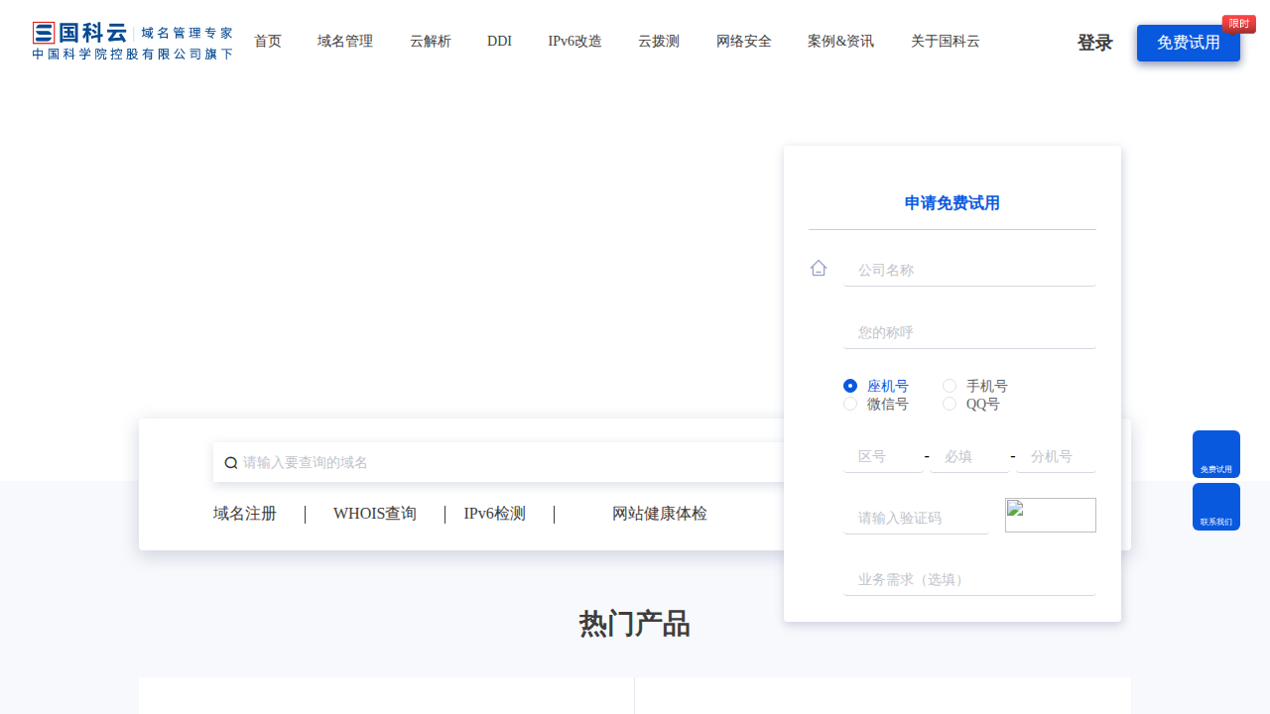Viewport: 1270px width, 714px height.
Task: Focus the 区号 input field
Action: coord(883,456)
